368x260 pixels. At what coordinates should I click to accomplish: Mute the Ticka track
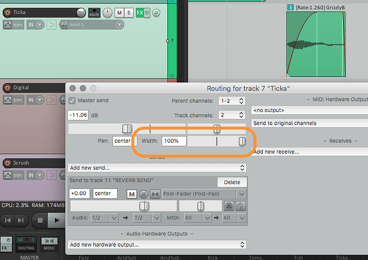pos(119,13)
